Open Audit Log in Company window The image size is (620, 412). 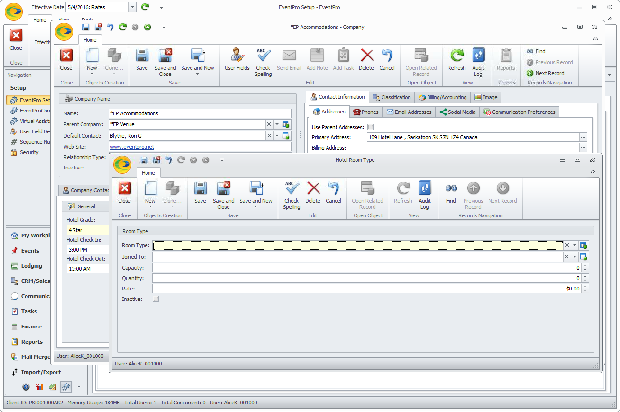478,62
